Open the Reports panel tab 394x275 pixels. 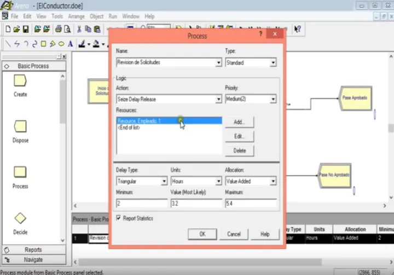coord(33,250)
